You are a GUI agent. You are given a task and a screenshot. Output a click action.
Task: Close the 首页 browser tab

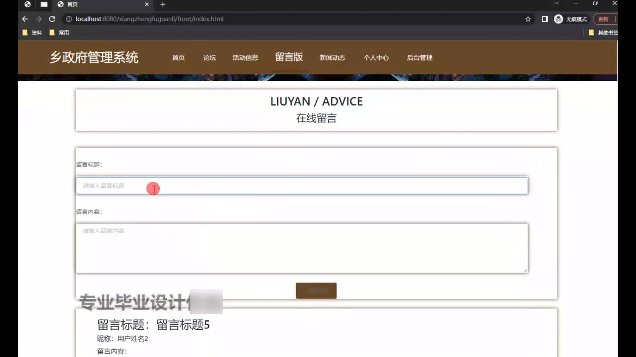[147, 4]
